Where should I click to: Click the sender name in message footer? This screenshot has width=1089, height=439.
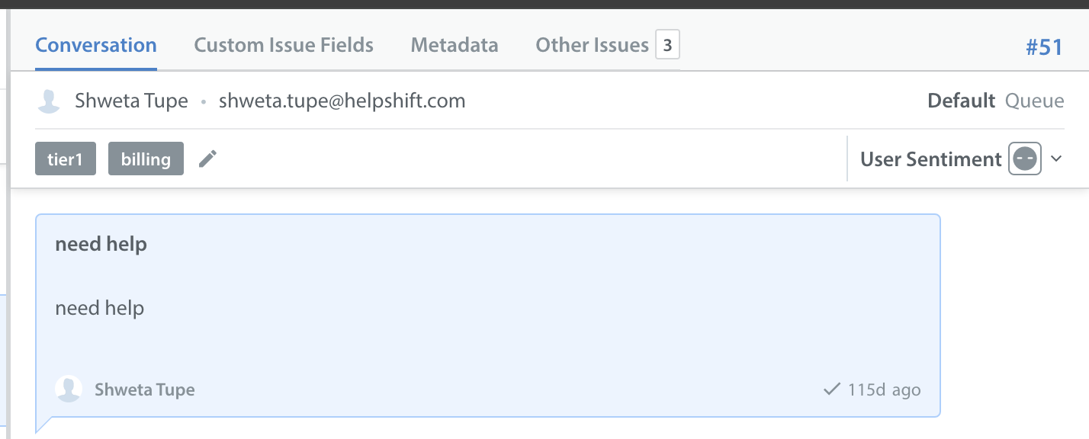point(145,389)
